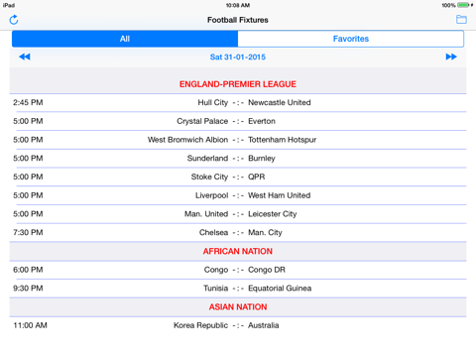Image resolution: width=476 pixels, height=357 pixels.
Task: Tap the date Sat 31-01-2015
Action: 238,57
